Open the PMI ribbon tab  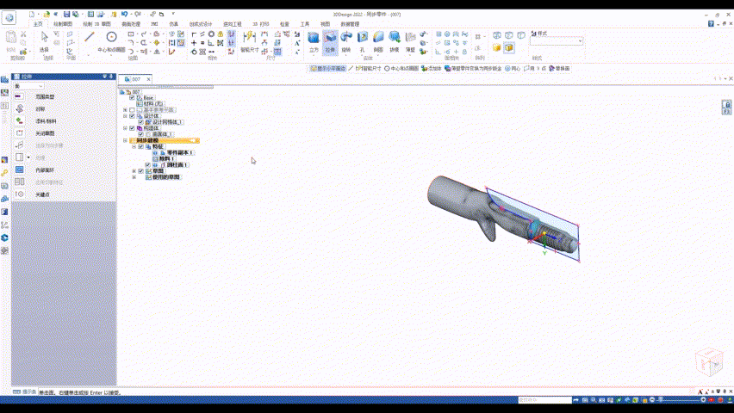(154, 24)
